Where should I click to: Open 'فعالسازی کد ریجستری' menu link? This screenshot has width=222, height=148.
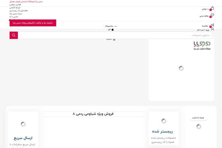[x=19, y=11]
